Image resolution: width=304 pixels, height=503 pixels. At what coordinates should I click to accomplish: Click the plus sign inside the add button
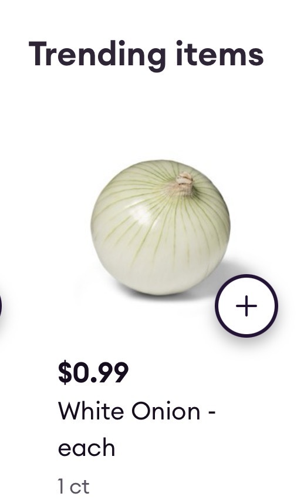[246, 306]
